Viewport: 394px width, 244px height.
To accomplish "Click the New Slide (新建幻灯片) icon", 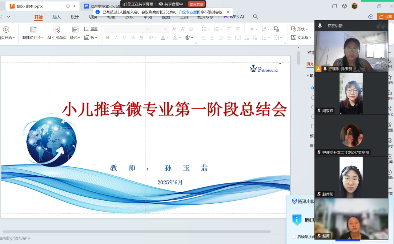I will 33,30.
